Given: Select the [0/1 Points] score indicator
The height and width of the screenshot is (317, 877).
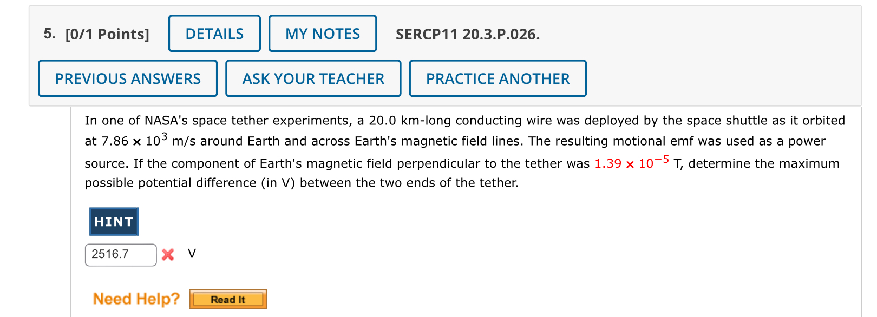Looking at the screenshot, I should point(107,34).
